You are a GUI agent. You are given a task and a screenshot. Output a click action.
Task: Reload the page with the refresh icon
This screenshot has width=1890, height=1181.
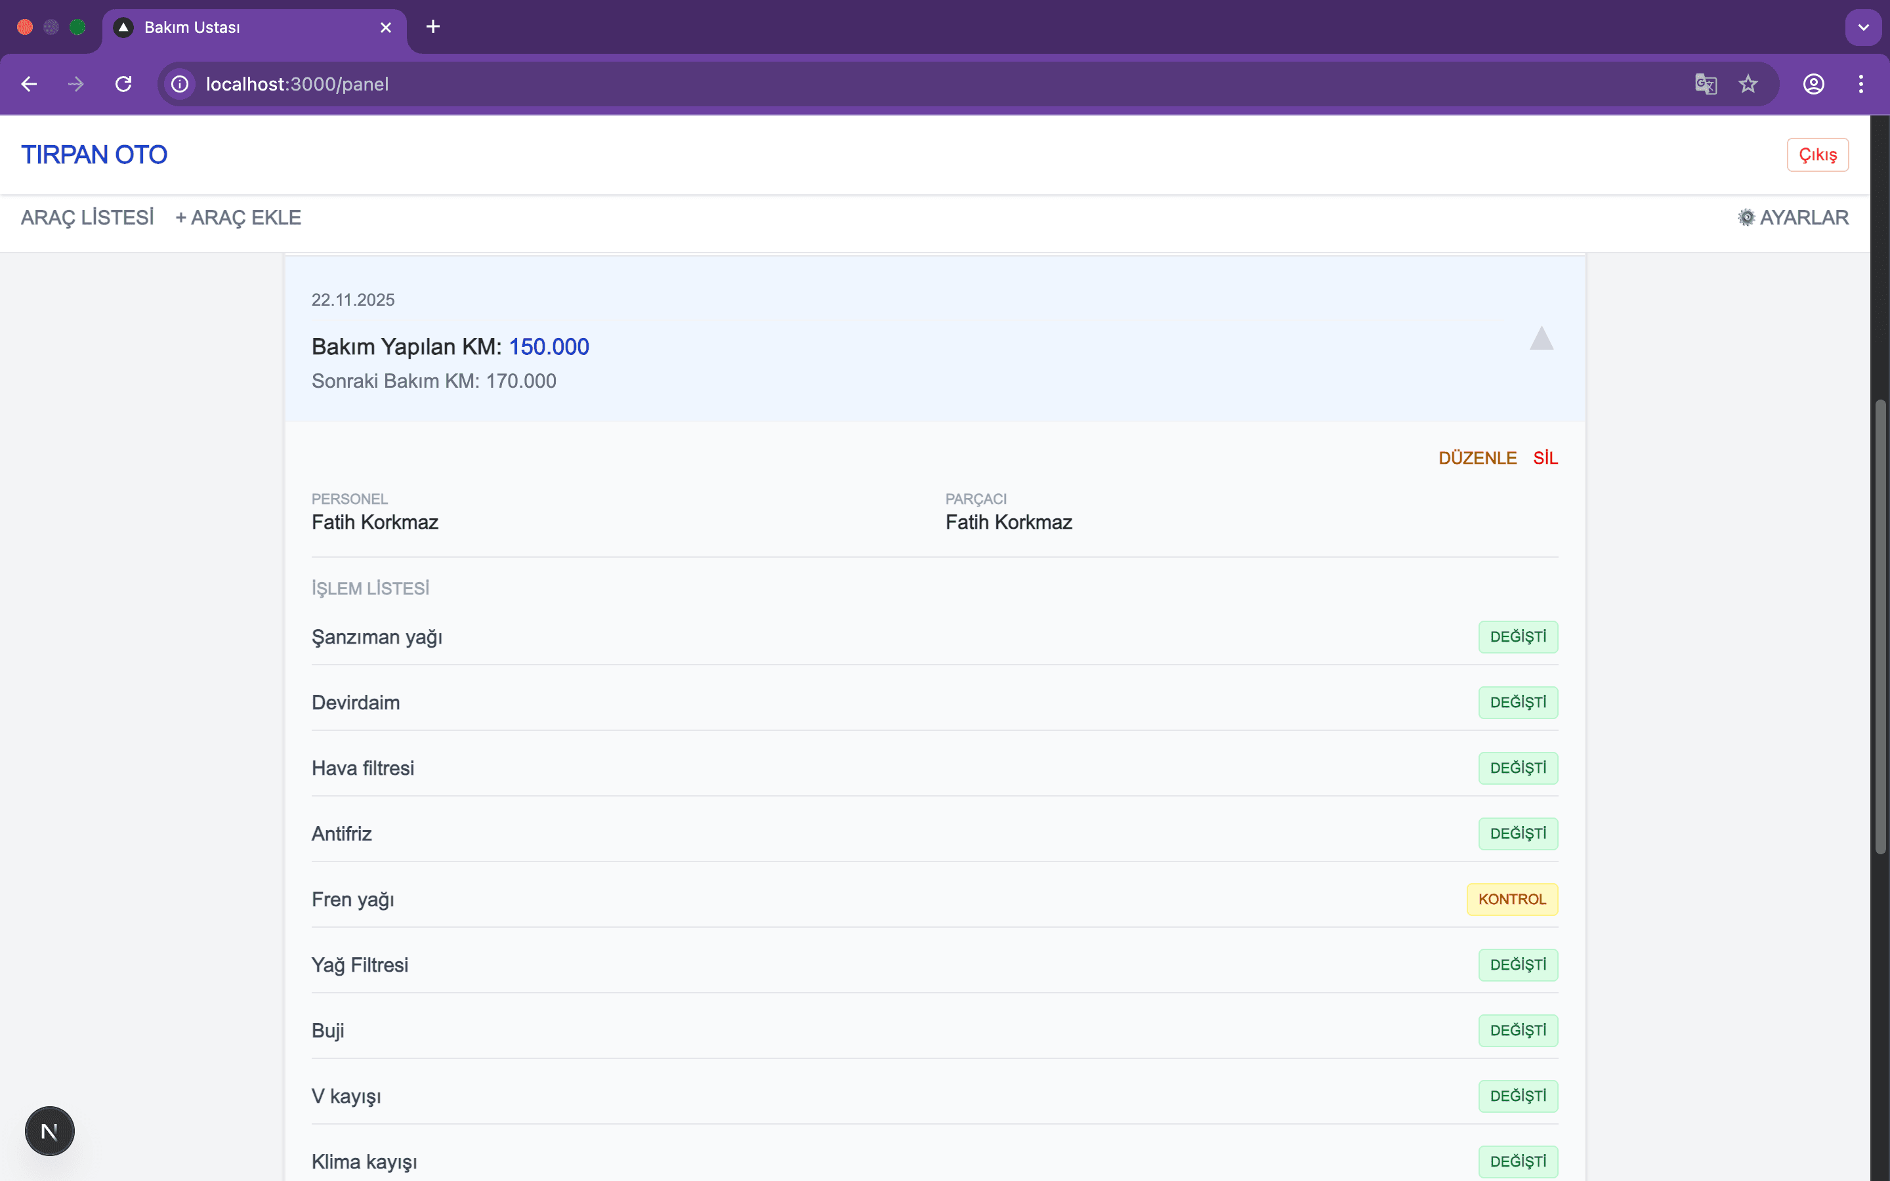pos(123,83)
